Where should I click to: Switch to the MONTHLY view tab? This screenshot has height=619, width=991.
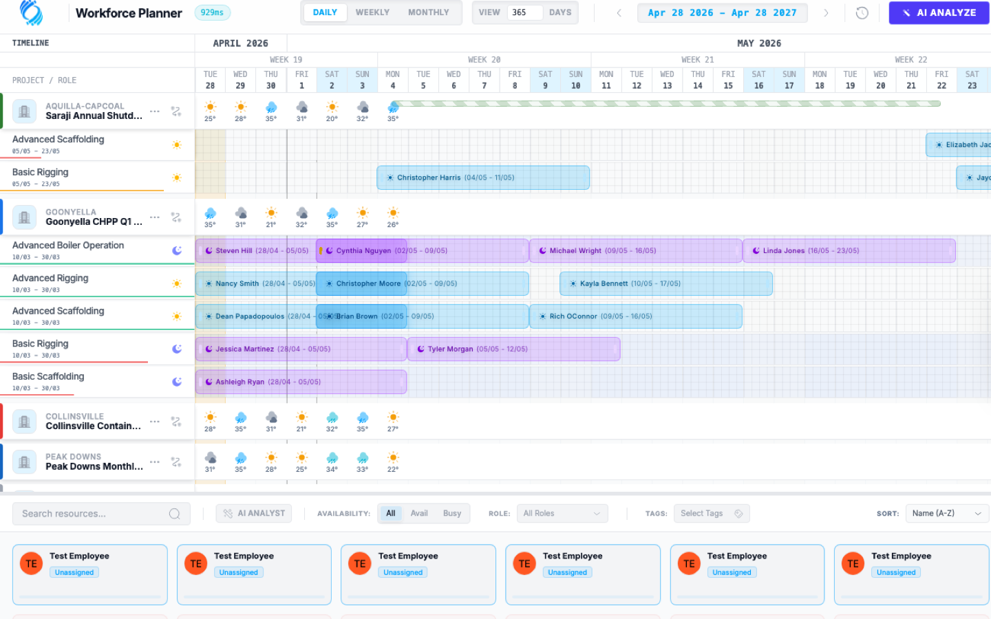click(428, 12)
